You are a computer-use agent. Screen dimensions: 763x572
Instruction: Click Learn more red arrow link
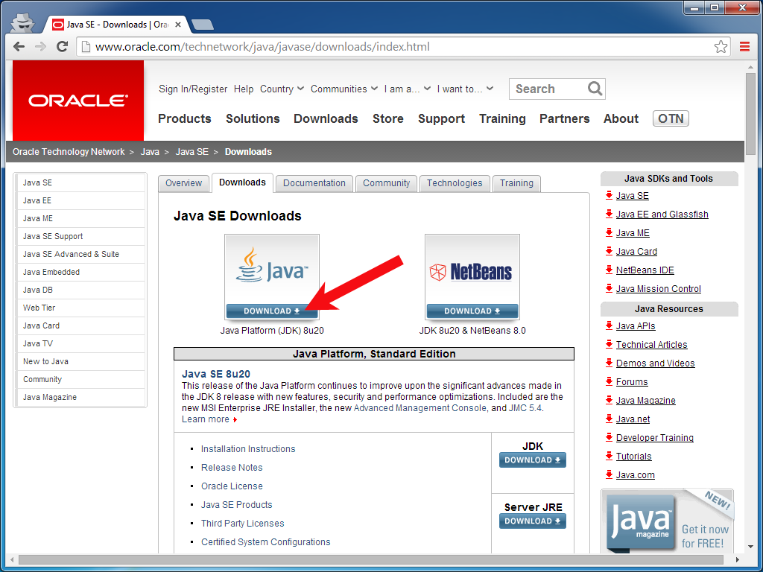point(209,419)
